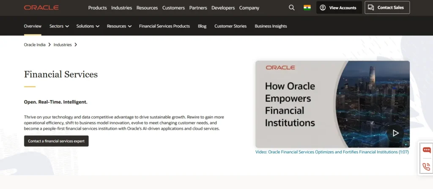Click the 'Open. Real-Time. Intelligent.' tagline
The image size is (433, 189).
(55, 102)
